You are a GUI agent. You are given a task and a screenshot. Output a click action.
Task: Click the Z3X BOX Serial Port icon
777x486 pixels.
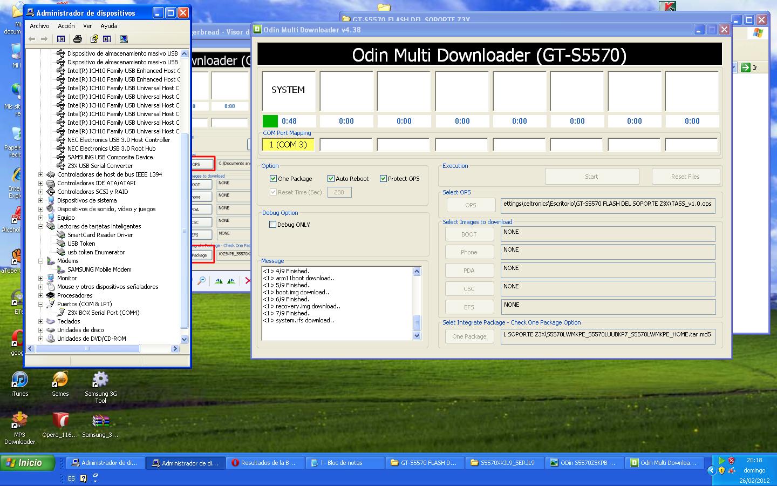pos(61,313)
